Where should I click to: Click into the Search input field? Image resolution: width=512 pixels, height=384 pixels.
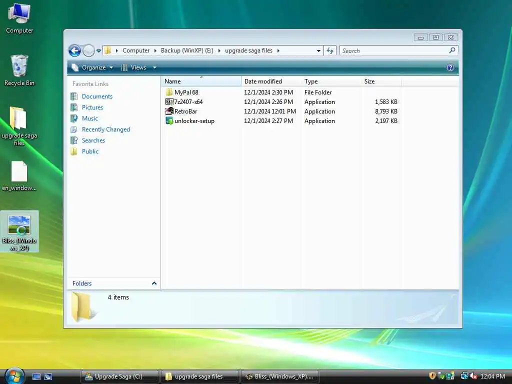[393, 50]
